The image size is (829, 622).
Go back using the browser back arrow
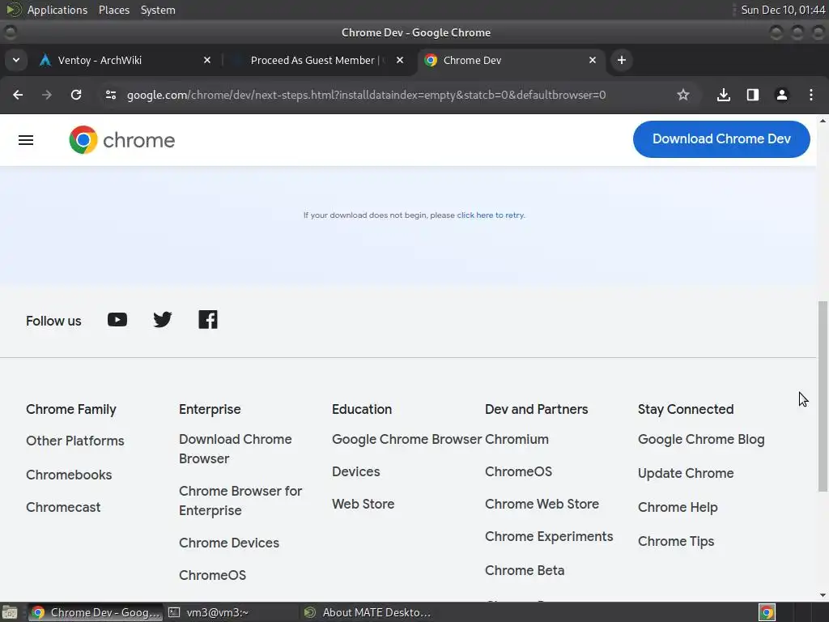point(18,95)
